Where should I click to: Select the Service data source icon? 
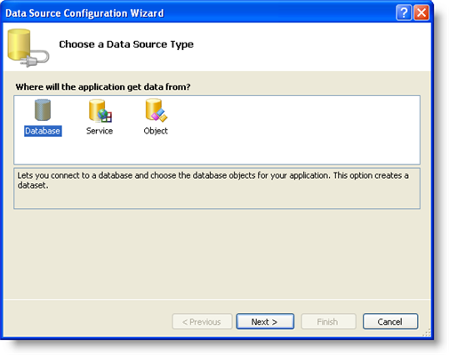click(x=100, y=110)
